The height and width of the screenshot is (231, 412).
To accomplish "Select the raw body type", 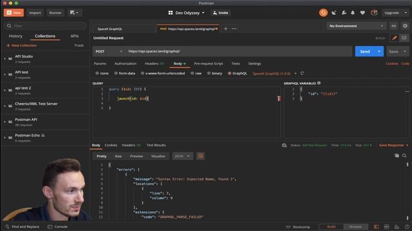I will pyautogui.click(x=196, y=73).
